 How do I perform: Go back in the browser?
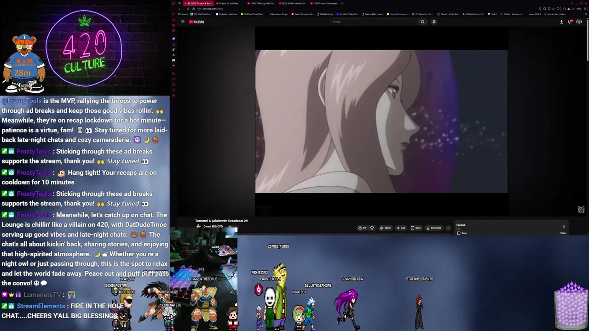point(179,9)
